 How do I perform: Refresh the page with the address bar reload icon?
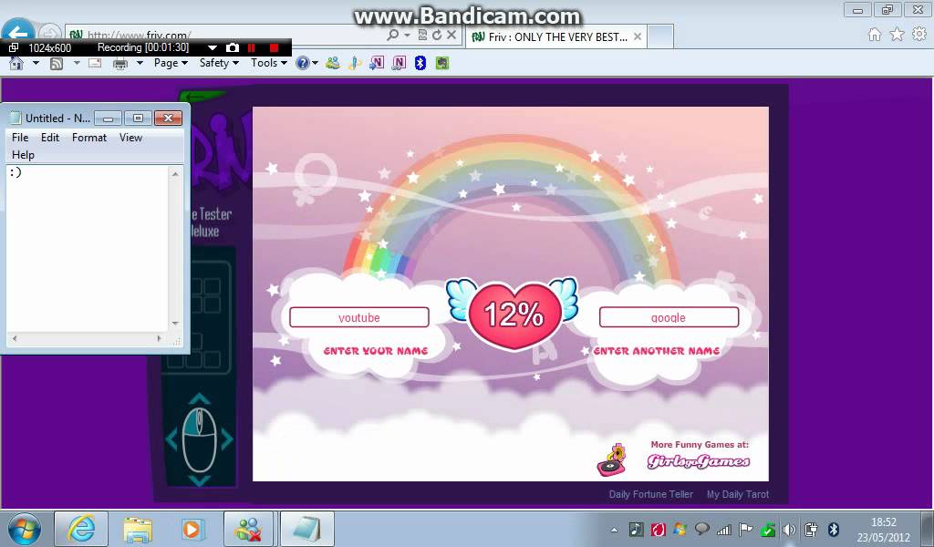click(x=437, y=36)
